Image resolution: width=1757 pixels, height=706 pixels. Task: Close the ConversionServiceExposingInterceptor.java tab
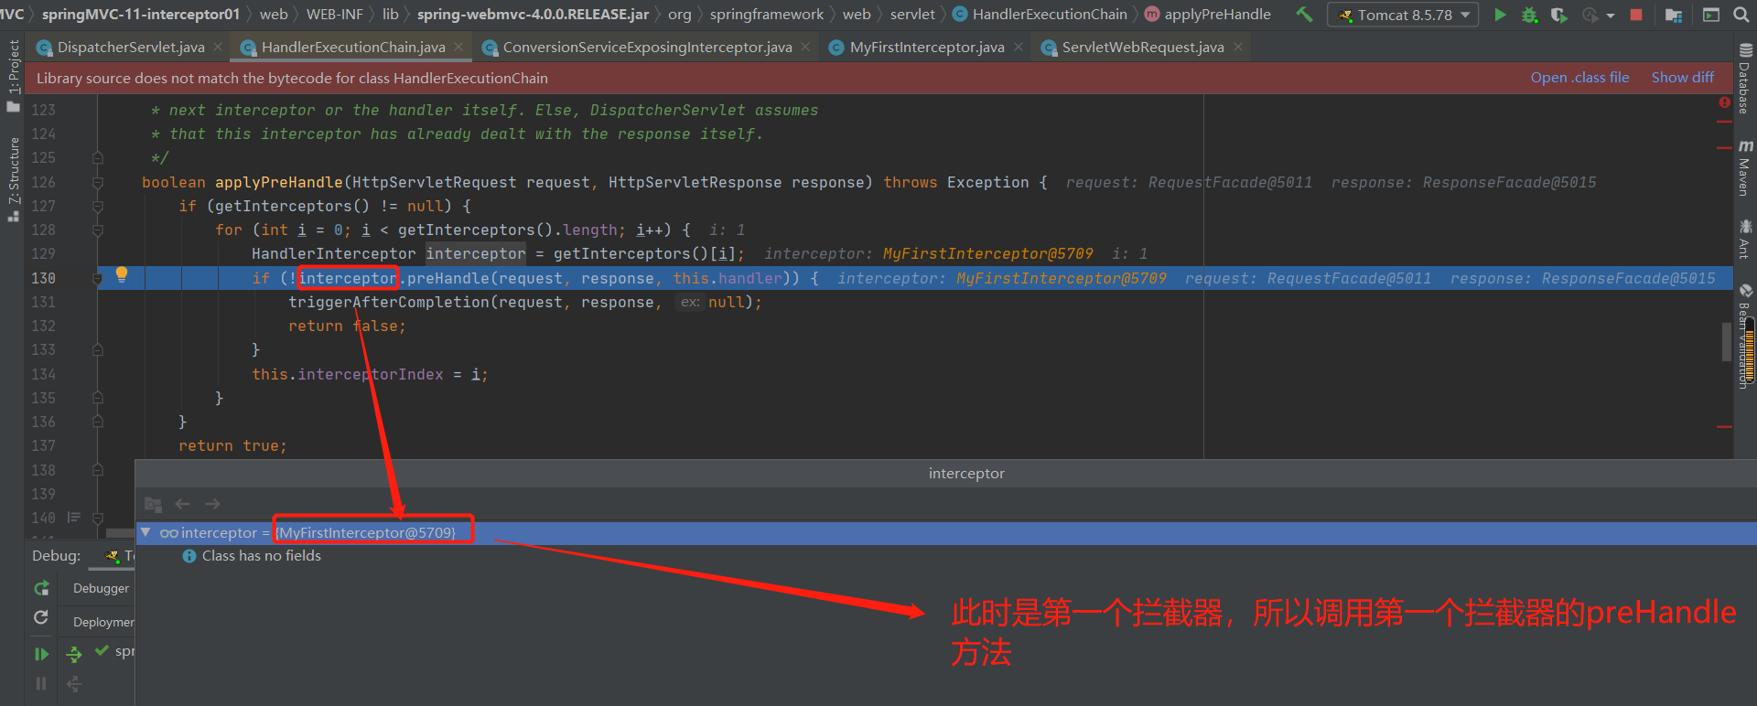coord(804,47)
